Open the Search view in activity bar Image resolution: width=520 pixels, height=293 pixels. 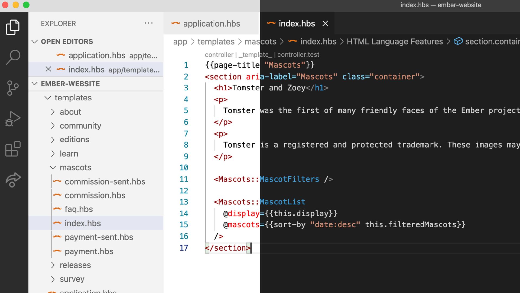point(13,57)
